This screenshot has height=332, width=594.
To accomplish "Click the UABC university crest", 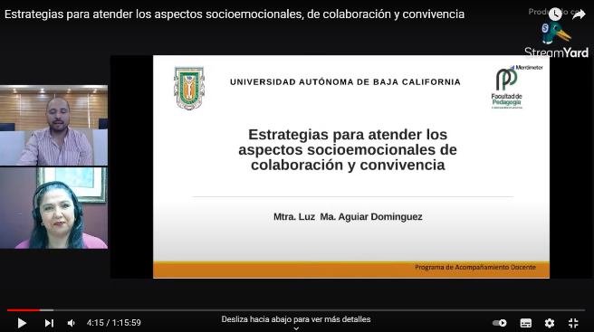I will [x=189, y=89].
